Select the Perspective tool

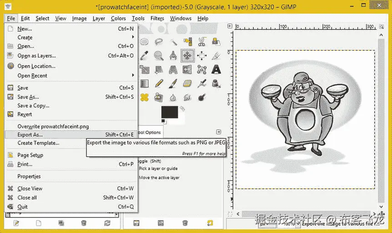pos(173,69)
